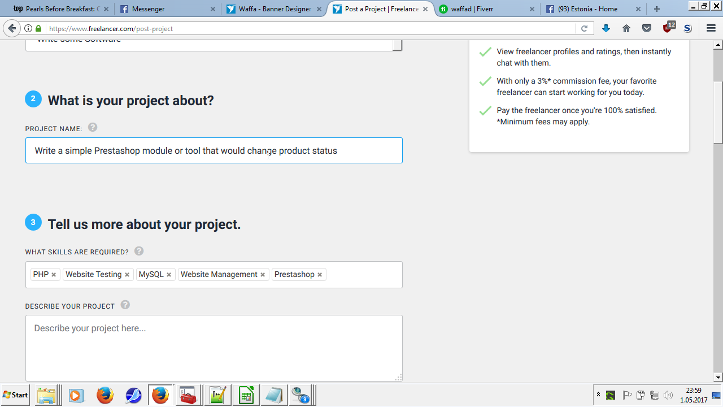Open SeaMonkey from the taskbar
This screenshot has height=407, width=723.
133,395
